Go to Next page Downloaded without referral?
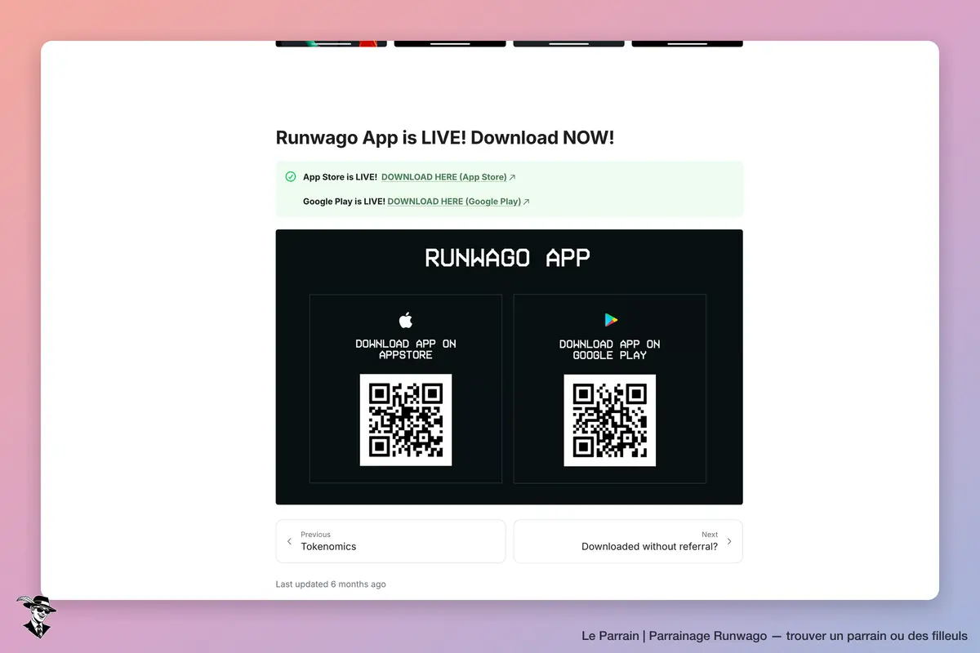980x653 pixels. click(628, 541)
